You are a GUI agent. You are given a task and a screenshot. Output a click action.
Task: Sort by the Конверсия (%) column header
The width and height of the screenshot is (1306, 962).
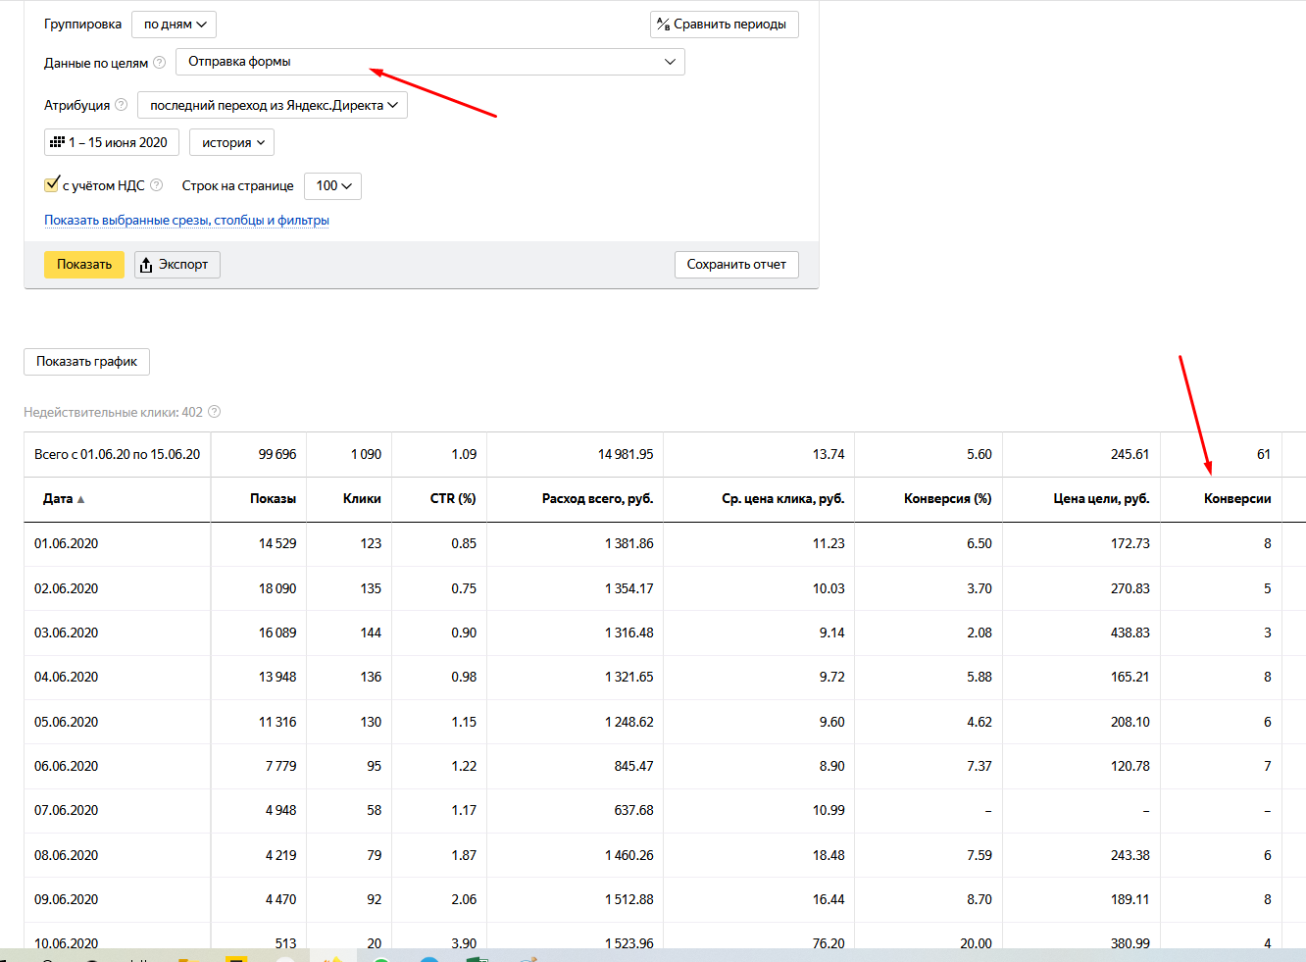947,499
